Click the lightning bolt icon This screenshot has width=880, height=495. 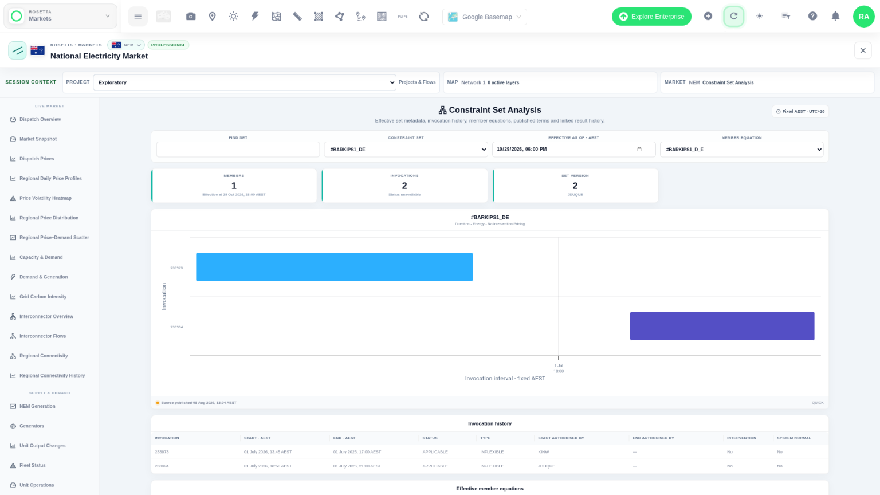tap(255, 17)
